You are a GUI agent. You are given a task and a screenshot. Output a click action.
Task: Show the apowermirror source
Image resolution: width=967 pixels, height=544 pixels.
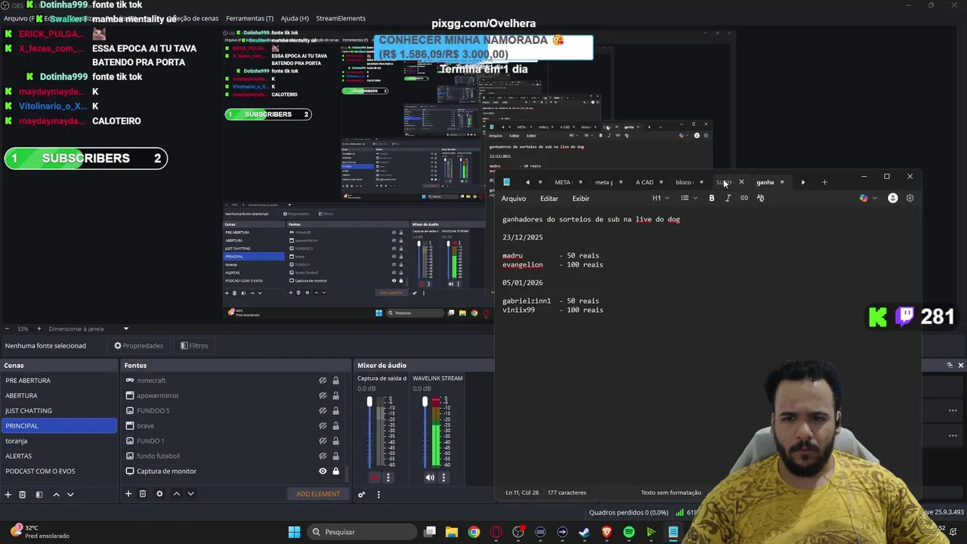323,396
